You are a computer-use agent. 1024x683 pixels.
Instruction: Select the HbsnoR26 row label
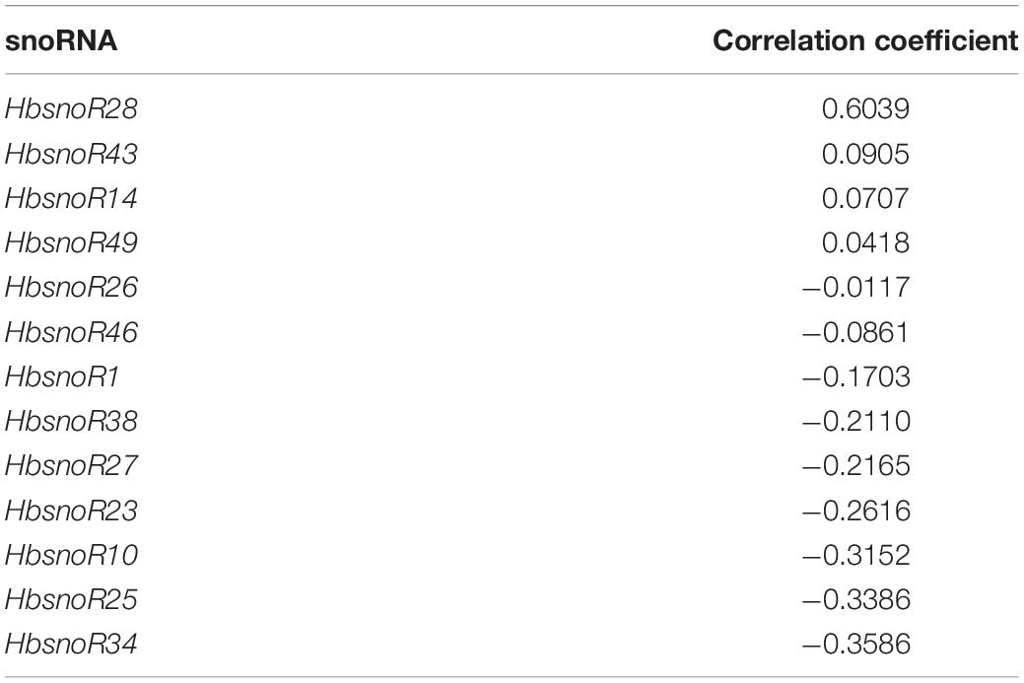point(71,288)
